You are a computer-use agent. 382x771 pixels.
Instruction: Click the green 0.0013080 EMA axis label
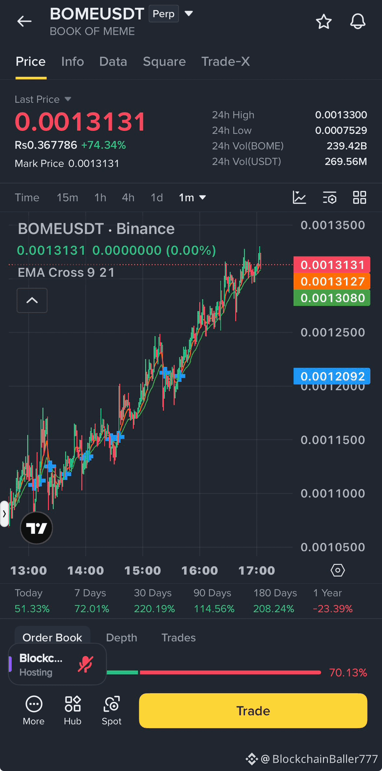[332, 298]
